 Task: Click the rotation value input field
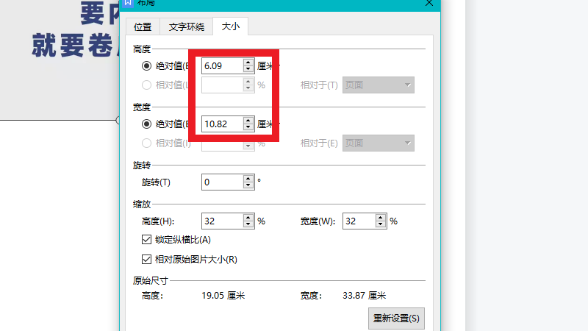tap(222, 182)
